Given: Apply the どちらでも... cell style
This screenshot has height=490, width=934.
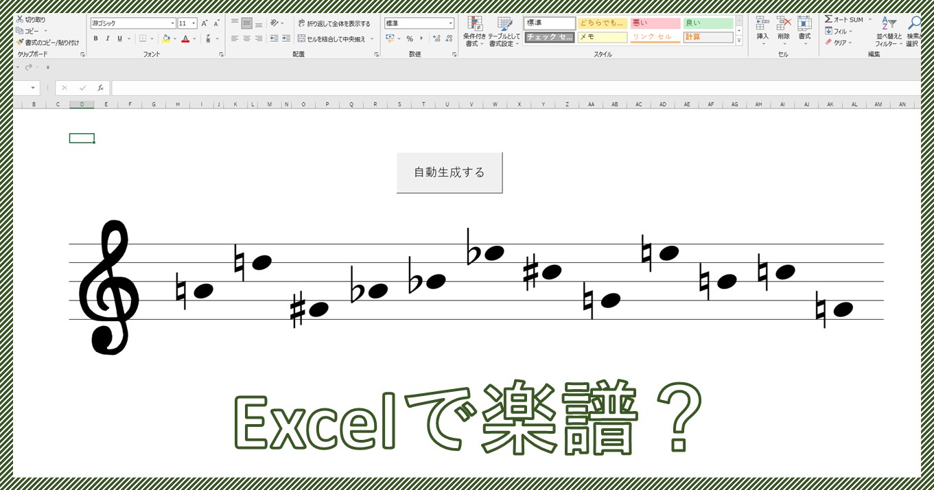Looking at the screenshot, I should pyautogui.click(x=603, y=23).
